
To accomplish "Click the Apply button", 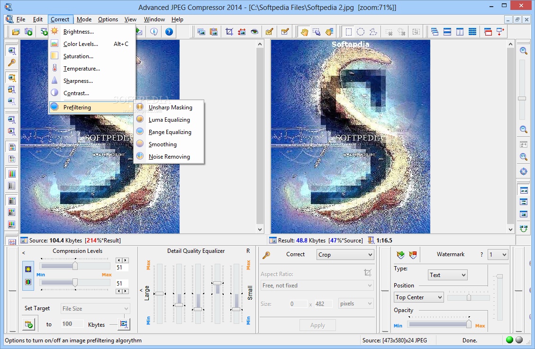I will tap(317, 325).
